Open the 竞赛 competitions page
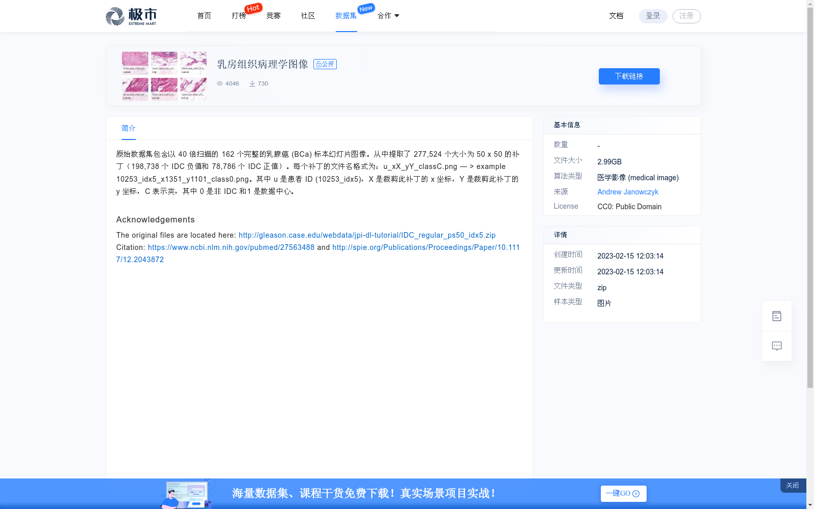 (273, 16)
